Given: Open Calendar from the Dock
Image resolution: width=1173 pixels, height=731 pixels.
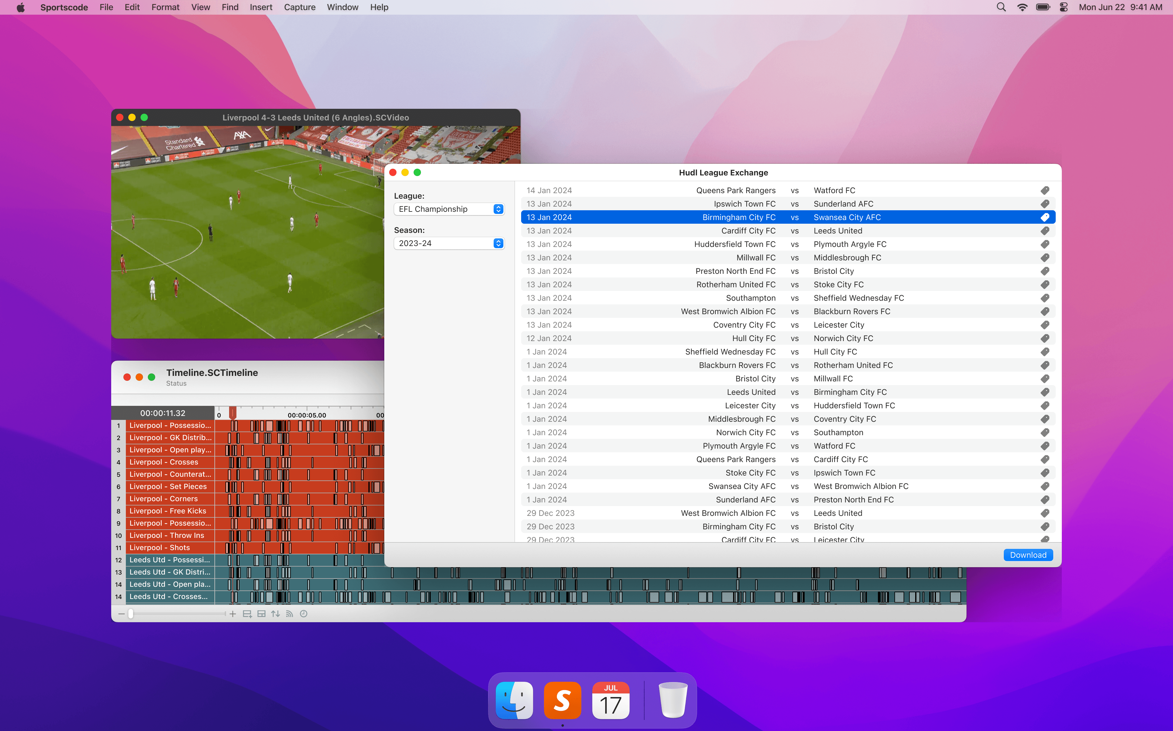Looking at the screenshot, I should pyautogui.click(x=611, y=700).
